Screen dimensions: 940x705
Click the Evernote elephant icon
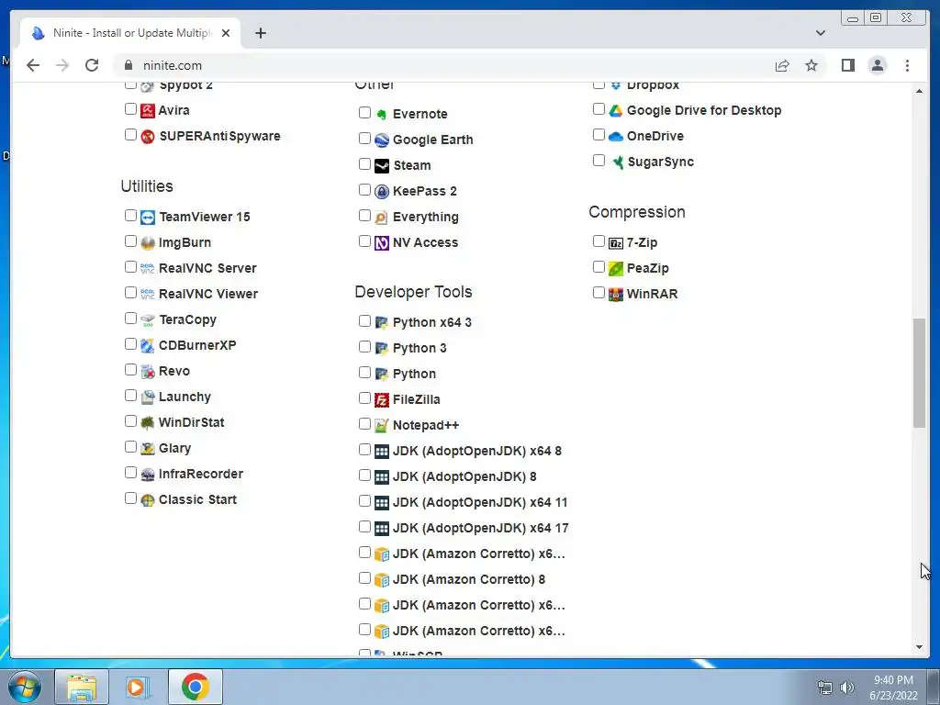pyautogui.click(x=381, y=114)
